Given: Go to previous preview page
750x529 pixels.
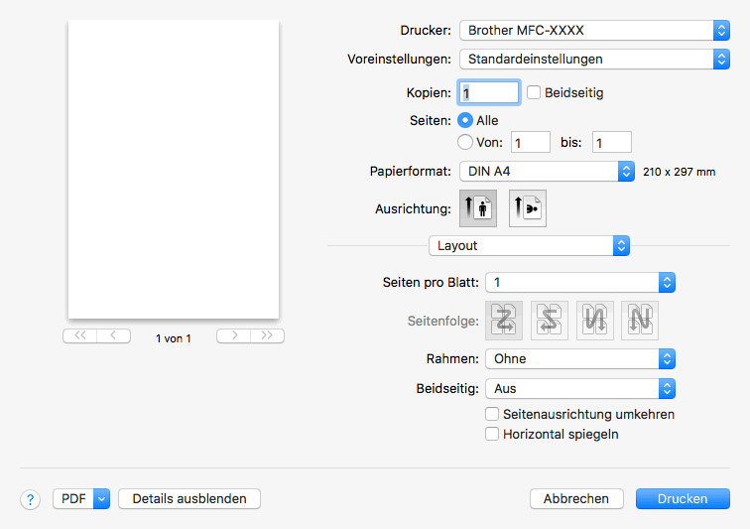Looking at the screenshot, I should [113, 335].
